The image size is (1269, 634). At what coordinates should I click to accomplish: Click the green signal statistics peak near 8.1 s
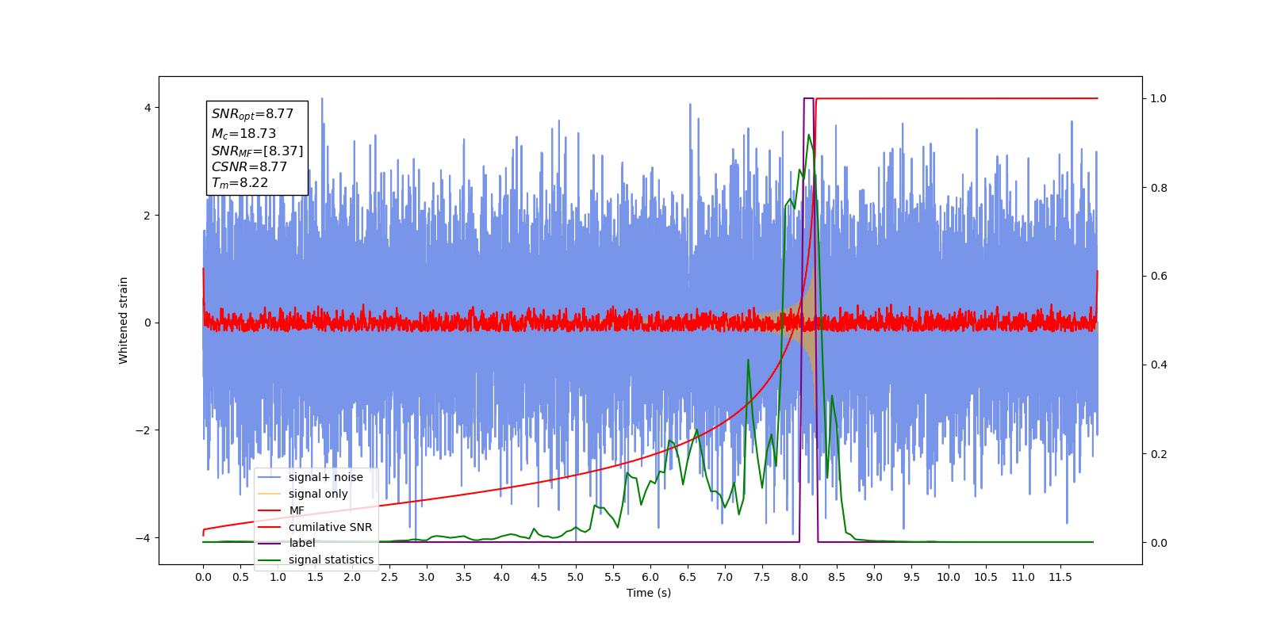coord(808,136)
